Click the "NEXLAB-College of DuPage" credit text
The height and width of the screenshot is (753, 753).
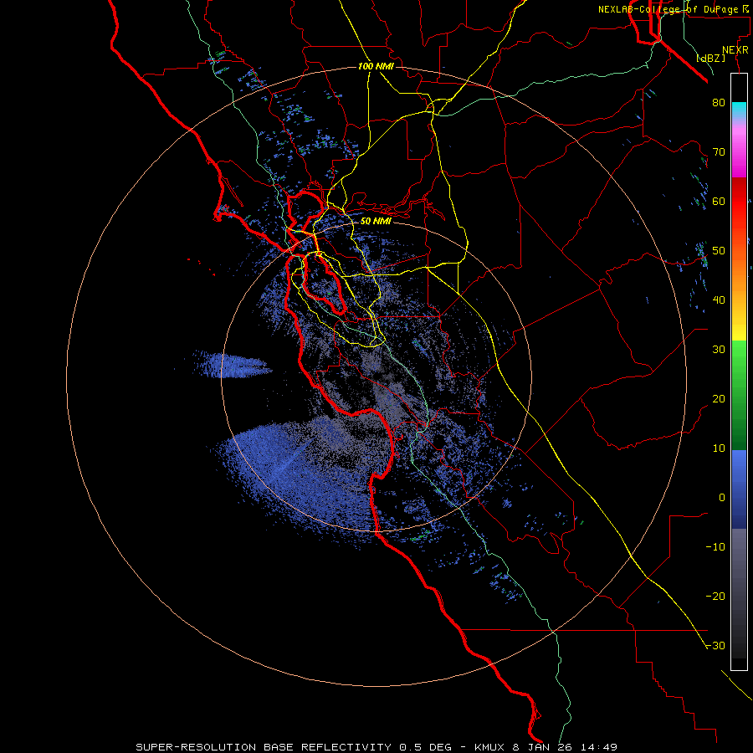tap(669, 9)
